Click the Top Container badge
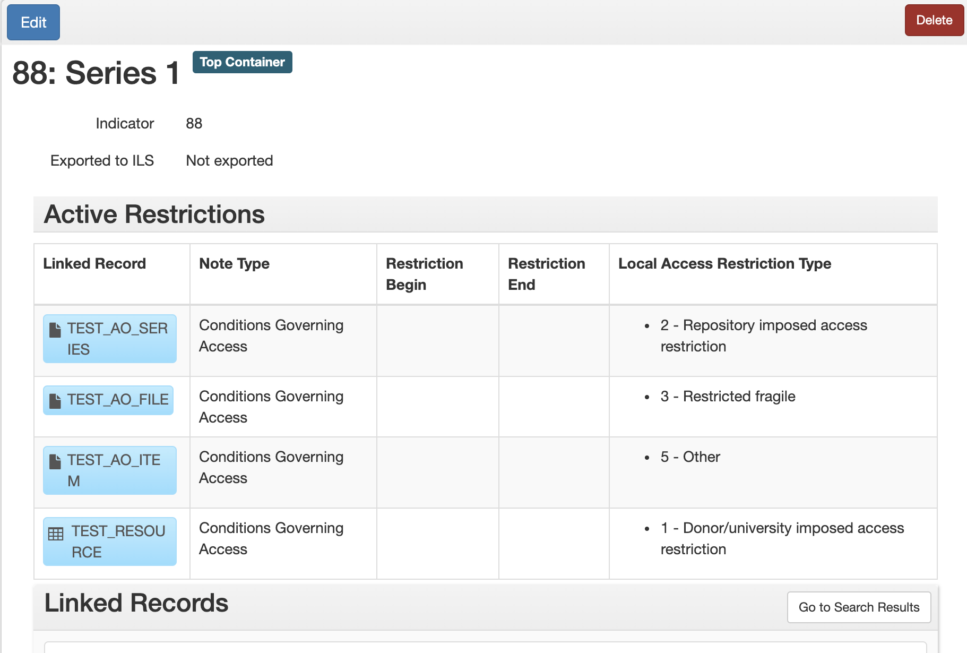 [243, 62]
